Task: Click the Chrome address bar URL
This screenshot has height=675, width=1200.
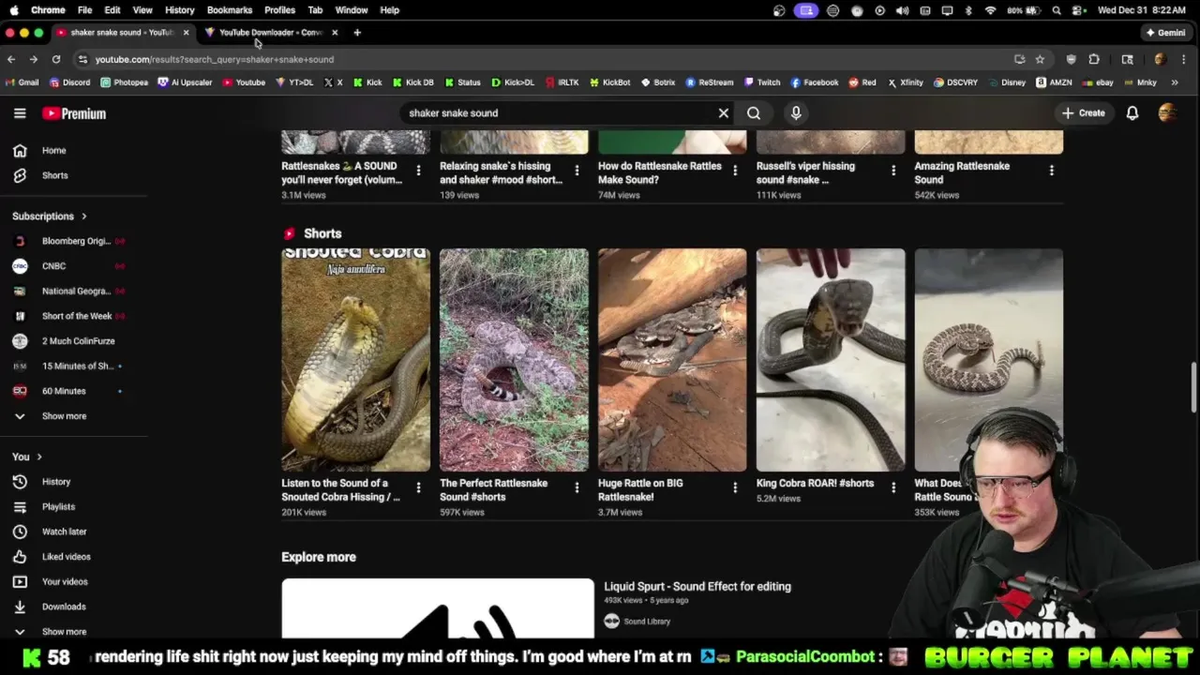Action: click(x=214, y=60)
